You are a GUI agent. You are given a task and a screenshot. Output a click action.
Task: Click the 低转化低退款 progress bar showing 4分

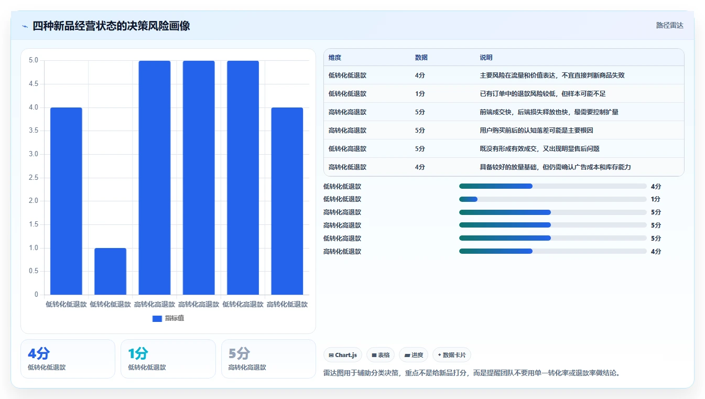point(553,186)
